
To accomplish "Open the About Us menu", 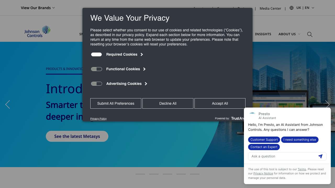I will pyautogui.click(x=289, y=34).
